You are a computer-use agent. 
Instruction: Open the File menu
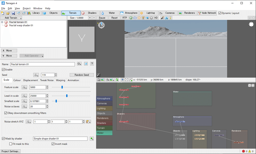[3, 8]
